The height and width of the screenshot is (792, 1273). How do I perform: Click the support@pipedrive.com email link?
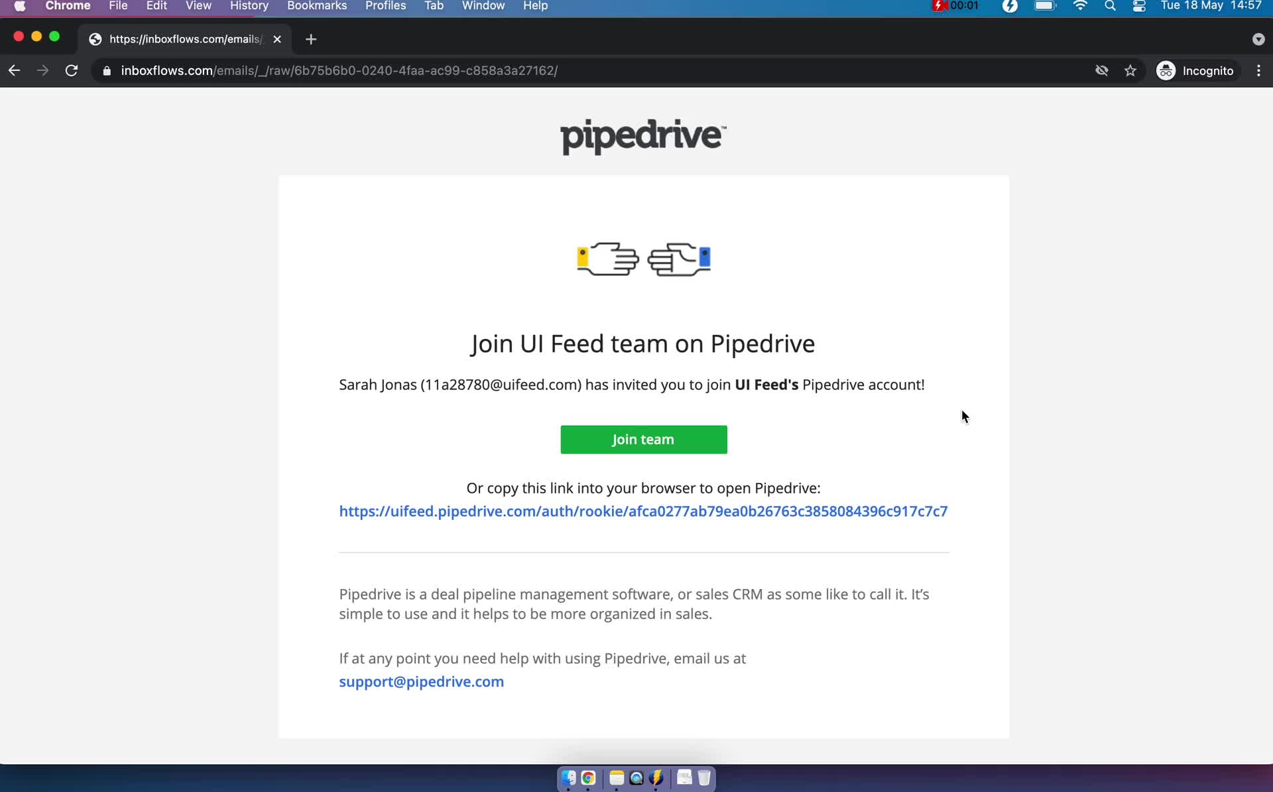[421, 682]
